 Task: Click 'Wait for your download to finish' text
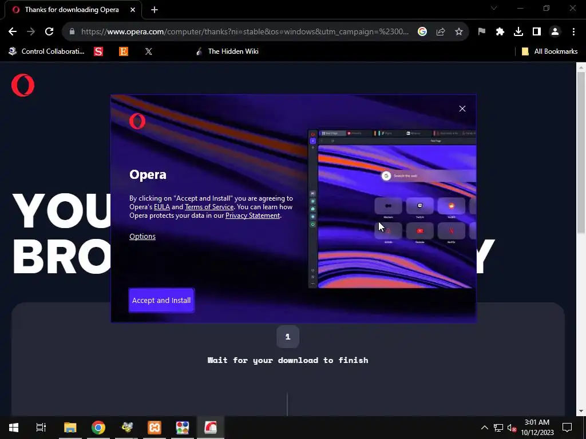tap(288, 360)
